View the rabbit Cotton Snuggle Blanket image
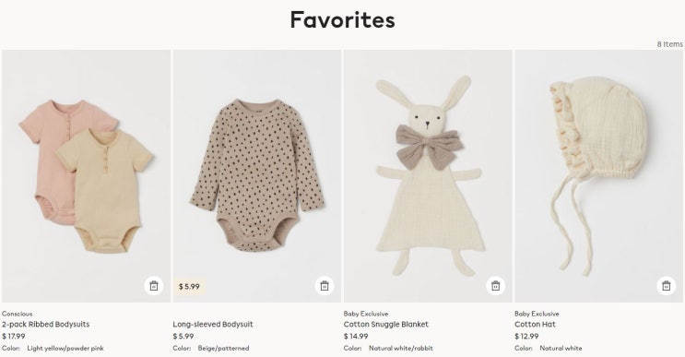Image resolution: width=685 pixels, height=357 pixels. click(428, 176)
